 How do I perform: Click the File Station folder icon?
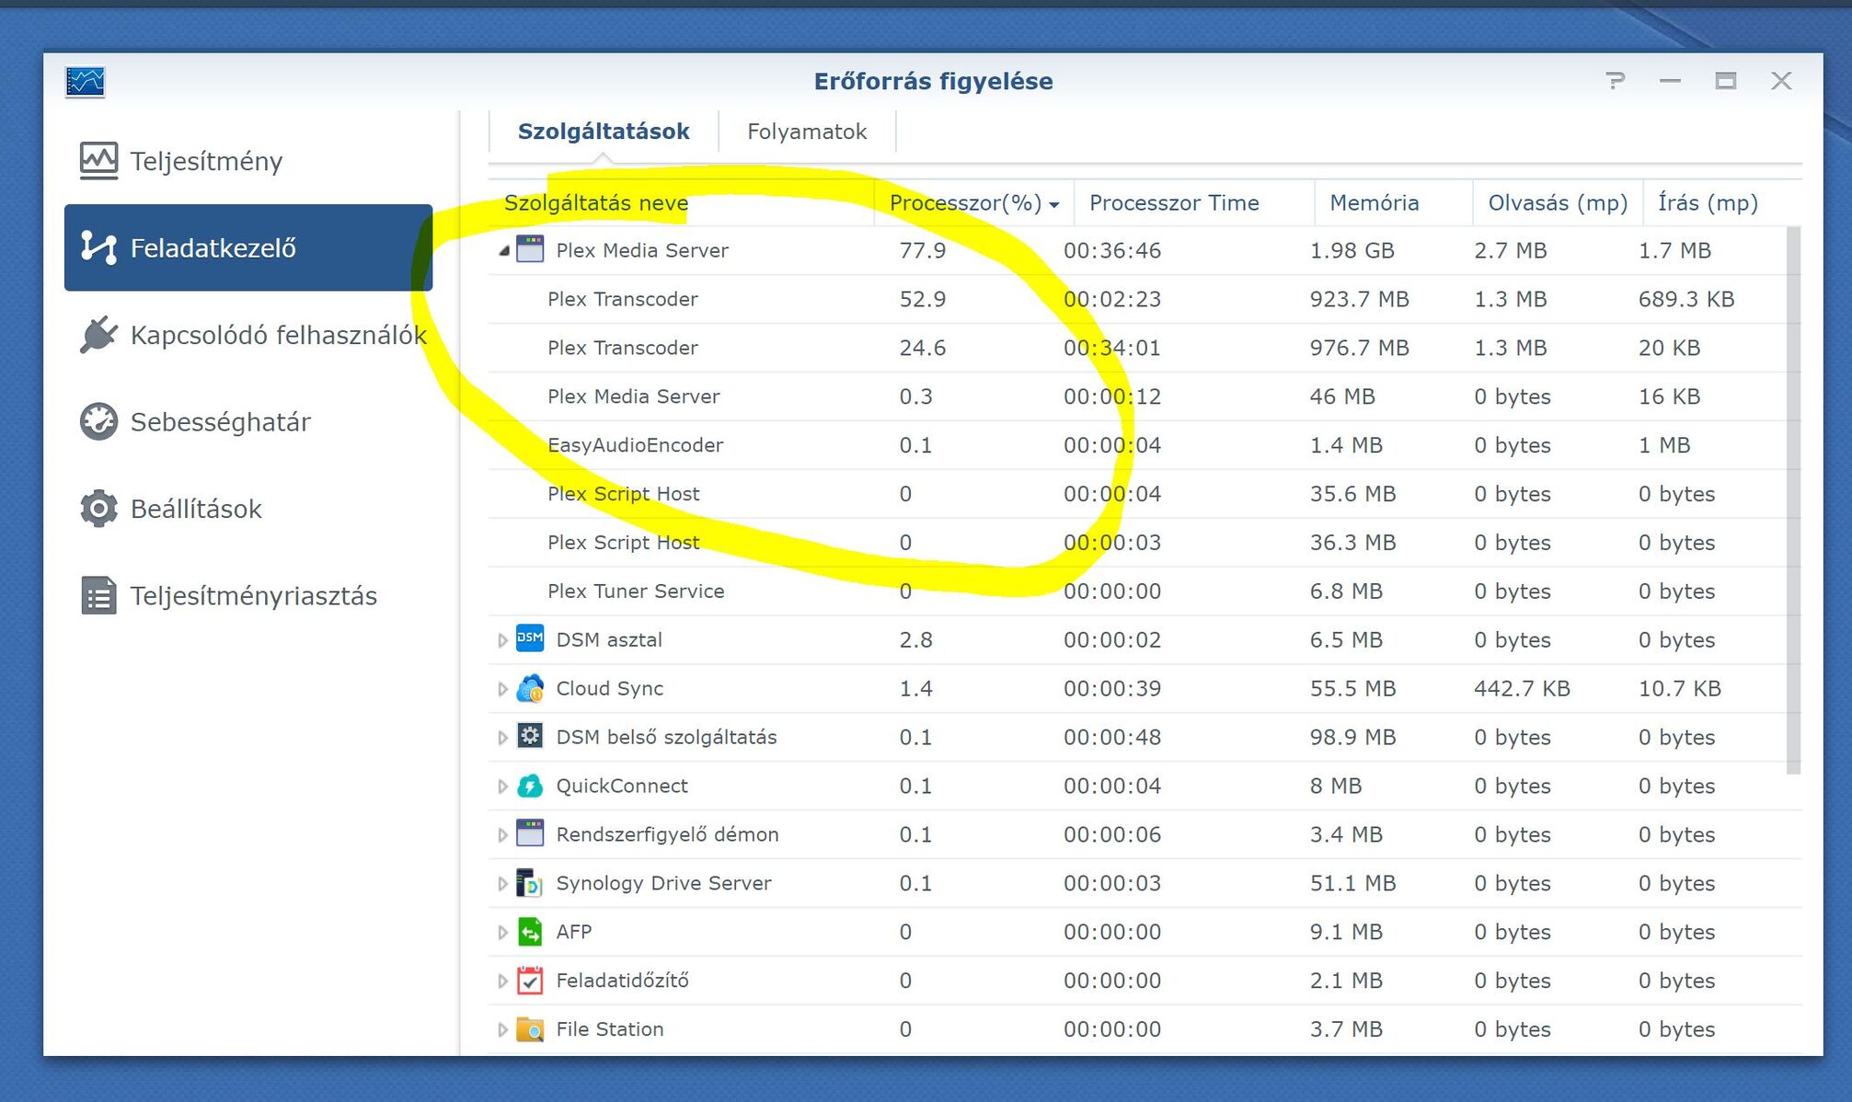tap(530, 1028)
